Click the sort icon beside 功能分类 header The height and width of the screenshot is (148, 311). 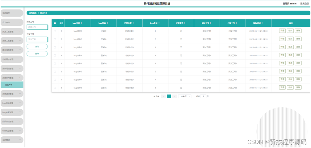[133, 23]
